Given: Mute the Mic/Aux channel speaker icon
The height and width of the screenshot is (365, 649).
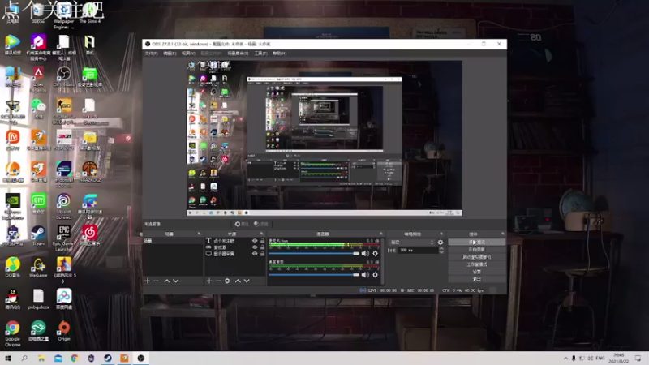Looking at the screenshot, I should tap(365, 253).
